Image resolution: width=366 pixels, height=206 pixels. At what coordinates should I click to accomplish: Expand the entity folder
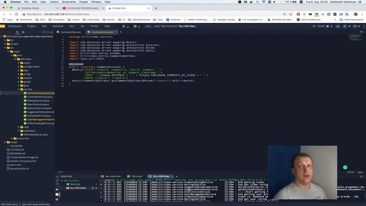(x=18, y=74)
